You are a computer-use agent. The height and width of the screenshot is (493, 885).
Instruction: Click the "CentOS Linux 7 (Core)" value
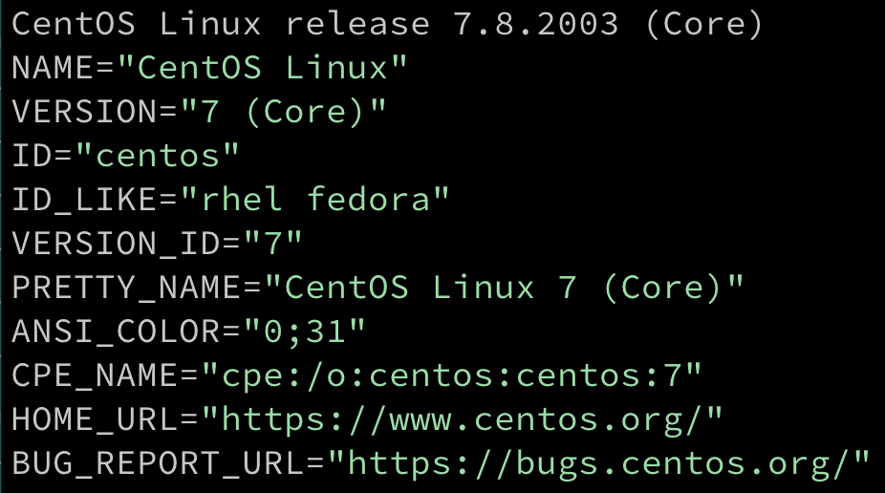click(x=504, y=288)
